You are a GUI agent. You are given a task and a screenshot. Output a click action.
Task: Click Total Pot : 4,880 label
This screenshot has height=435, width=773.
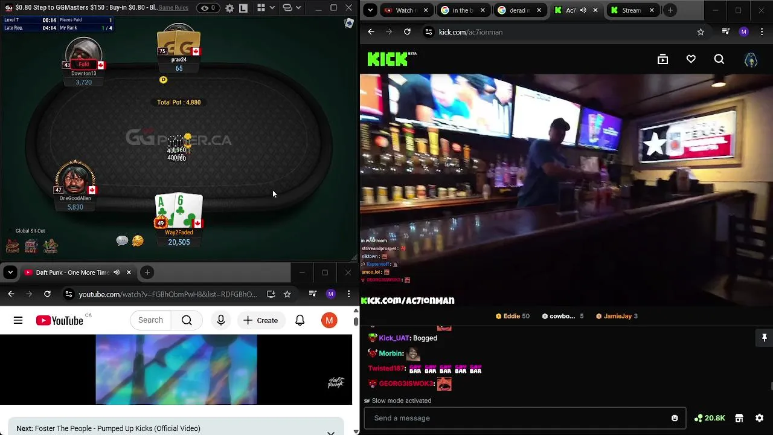click(x=179, y=103)
